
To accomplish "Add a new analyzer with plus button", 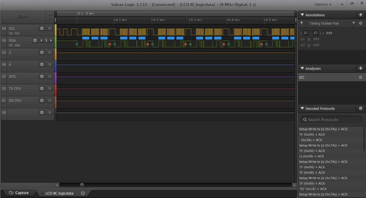I will (x=360, y=68).
